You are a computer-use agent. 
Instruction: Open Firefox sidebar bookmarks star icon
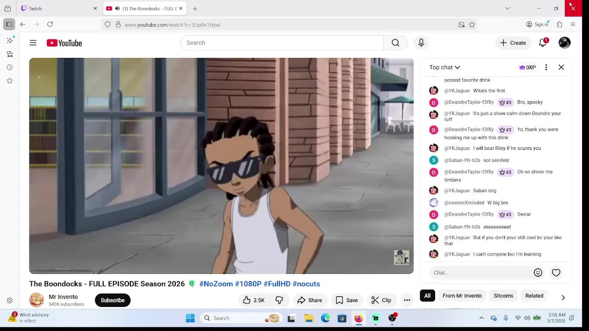pos(10,80)
